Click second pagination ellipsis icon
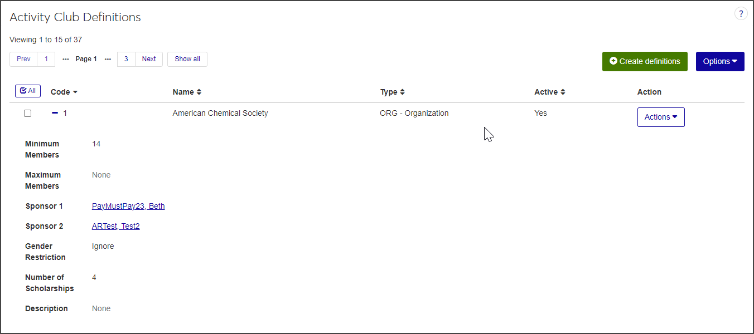 click(x=108, y=60)
